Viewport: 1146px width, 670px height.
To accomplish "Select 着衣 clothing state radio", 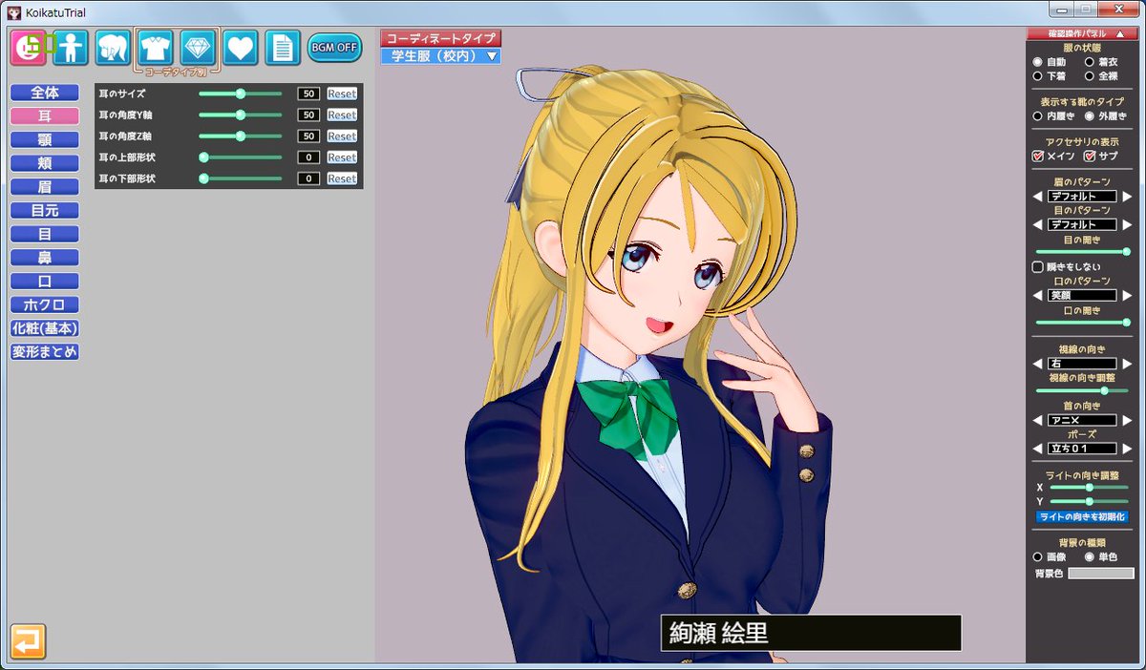I will point(1090,61).
